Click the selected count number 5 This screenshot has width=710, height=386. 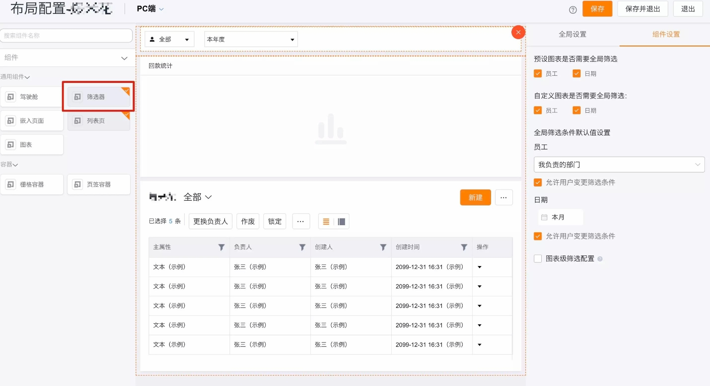170,221
